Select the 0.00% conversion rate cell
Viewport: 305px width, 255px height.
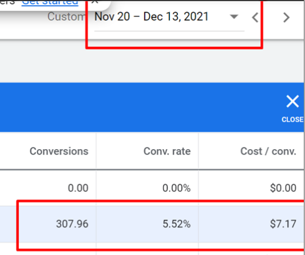(x=176, y=188)
